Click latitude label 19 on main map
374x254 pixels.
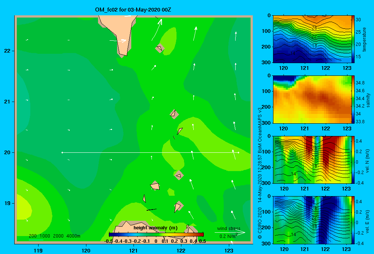tap(7, 203)
